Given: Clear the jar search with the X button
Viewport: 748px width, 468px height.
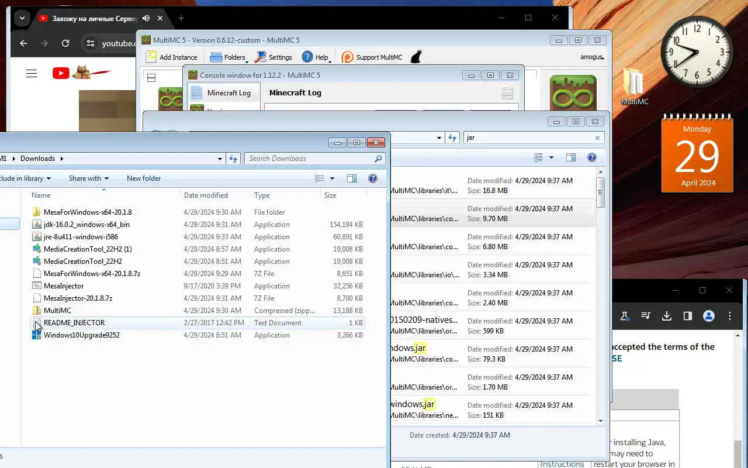Looking at the screenshot, I should (597, 138).
